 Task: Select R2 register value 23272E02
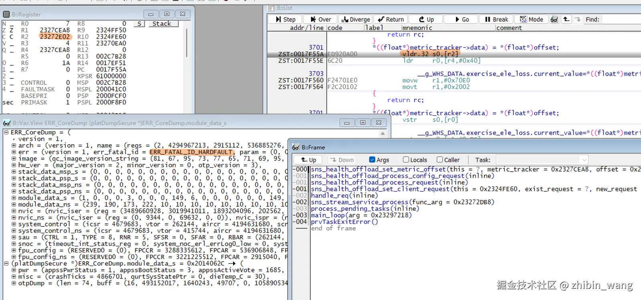coord(54,36)
